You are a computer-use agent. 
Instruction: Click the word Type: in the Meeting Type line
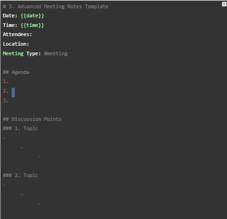point(34,53)
